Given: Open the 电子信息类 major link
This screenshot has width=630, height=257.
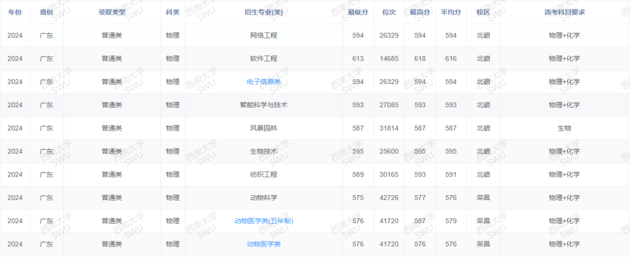Looking at the screenshot, I should [264, 82].
